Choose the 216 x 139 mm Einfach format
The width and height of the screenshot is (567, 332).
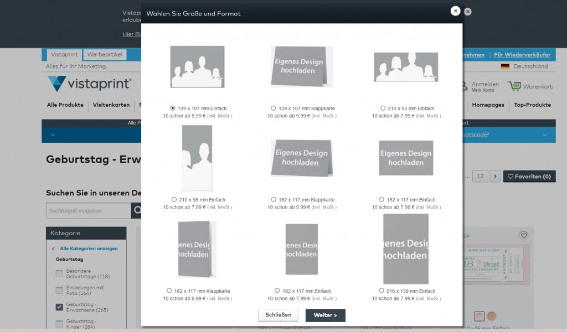click(382, 290)
